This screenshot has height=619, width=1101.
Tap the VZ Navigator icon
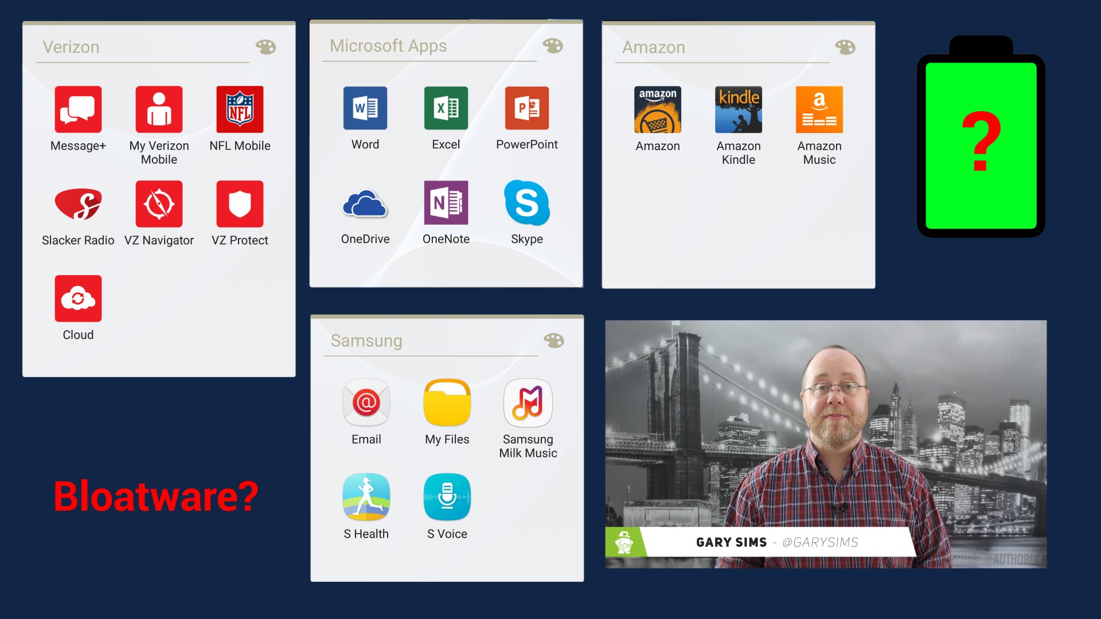(x=159, y=204)
